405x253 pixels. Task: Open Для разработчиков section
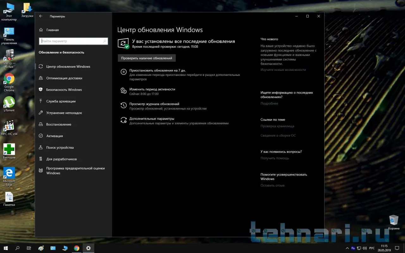73,159
